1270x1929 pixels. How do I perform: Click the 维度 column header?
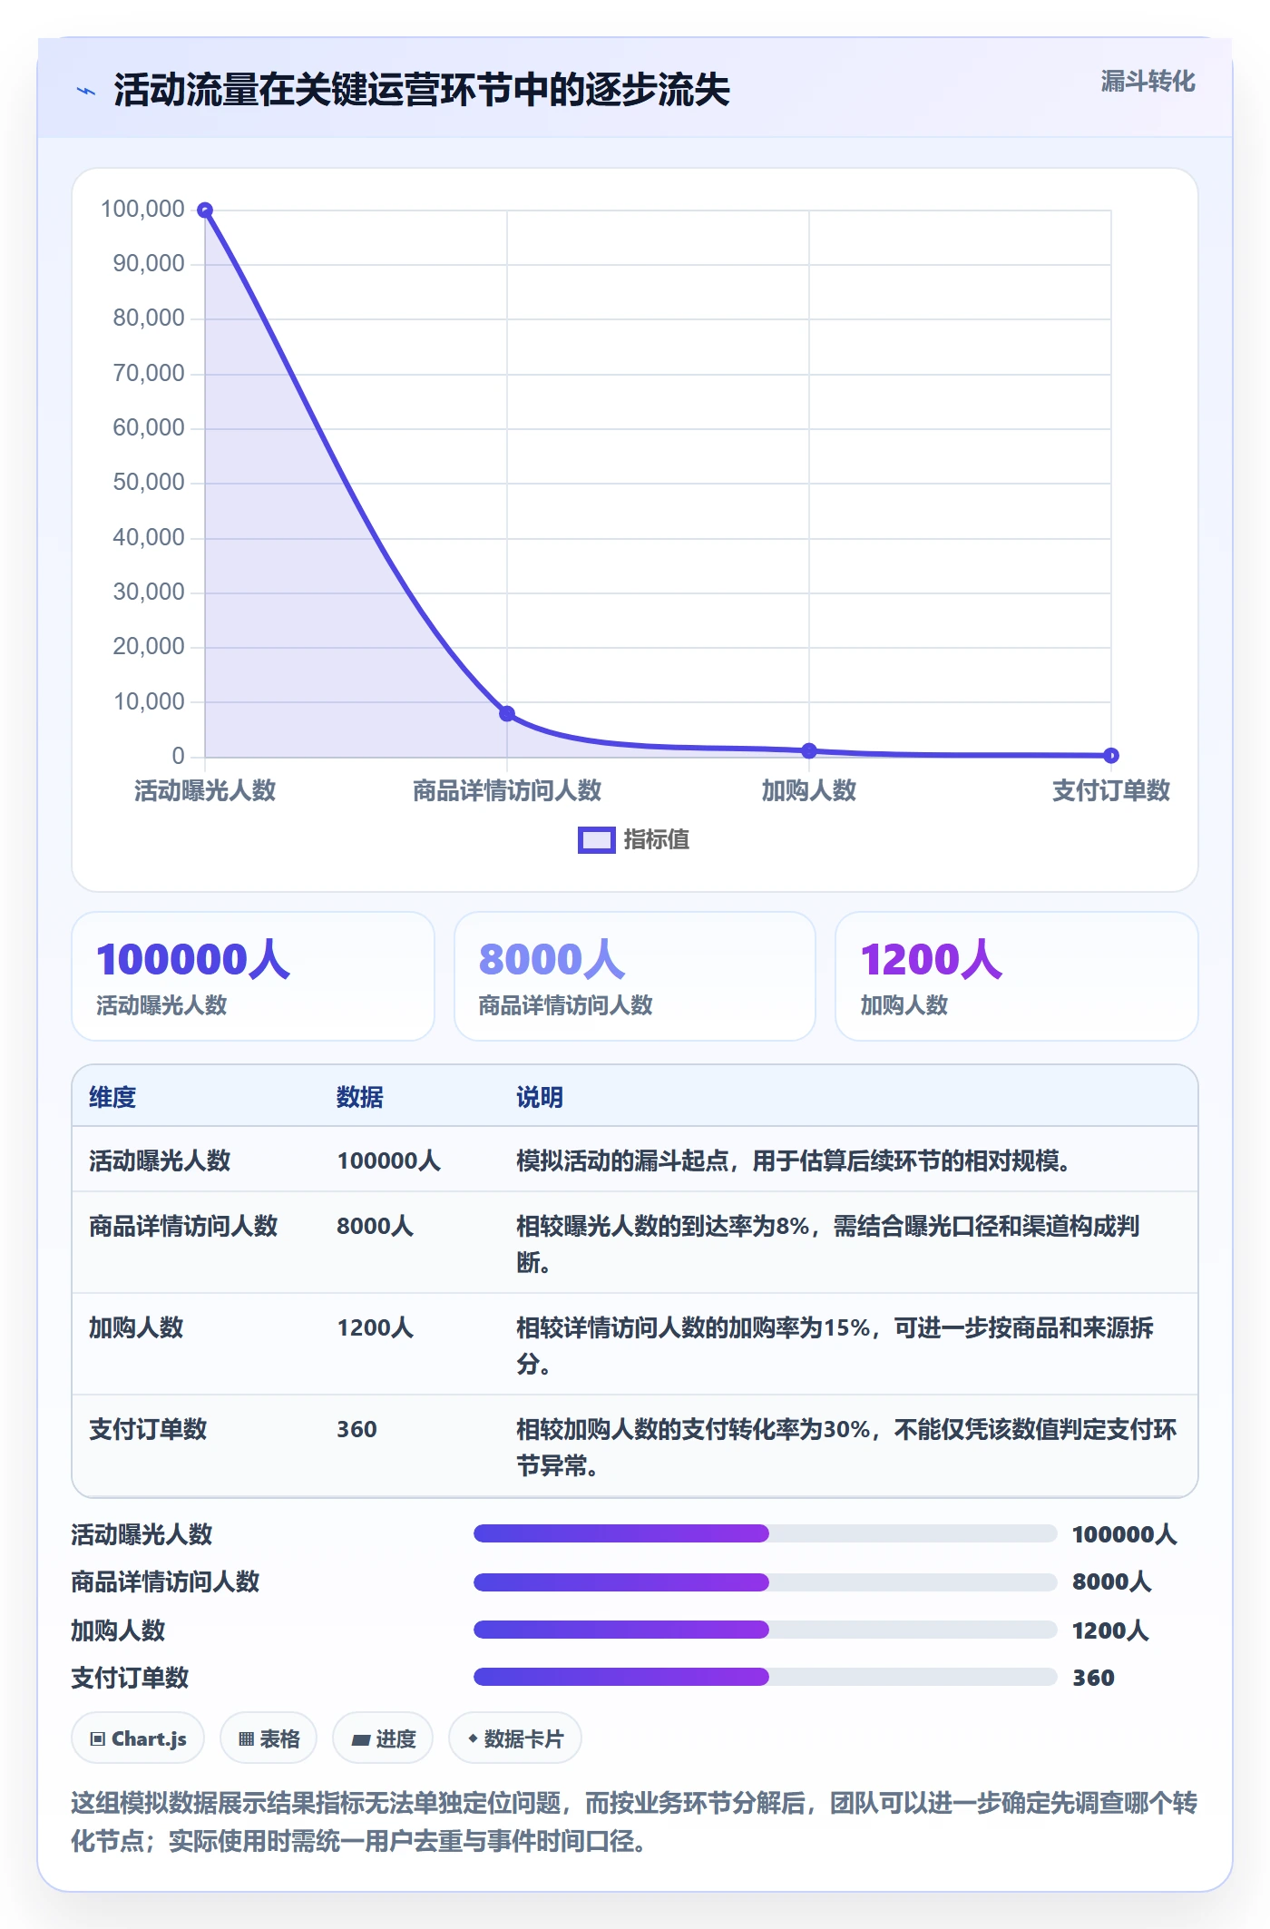click(112, 1097)
